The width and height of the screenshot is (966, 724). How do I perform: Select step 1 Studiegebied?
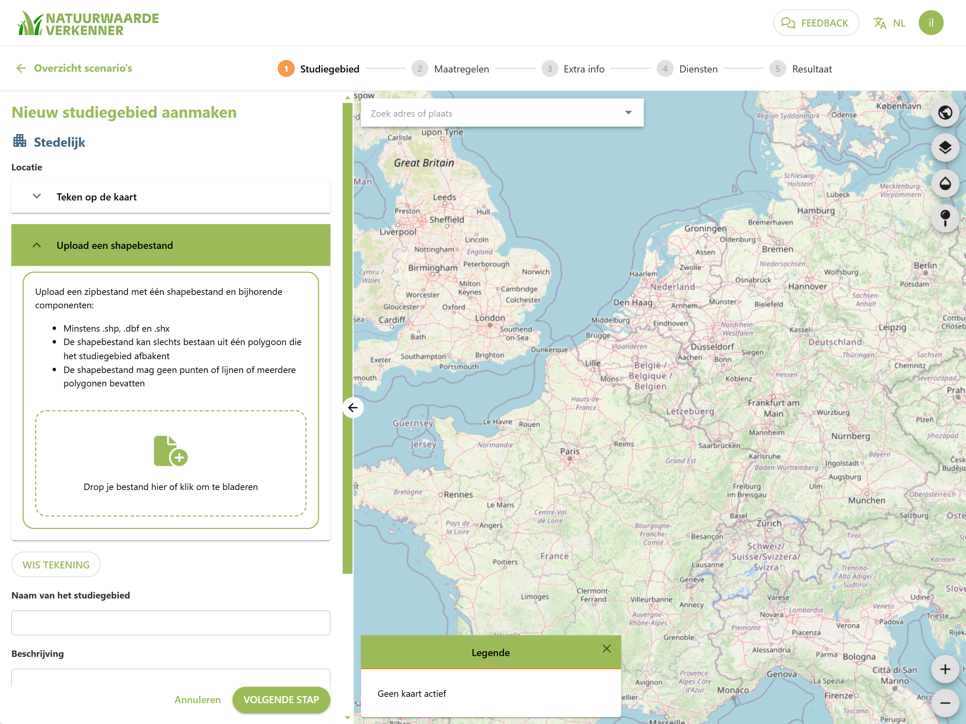tap(319, 69)
